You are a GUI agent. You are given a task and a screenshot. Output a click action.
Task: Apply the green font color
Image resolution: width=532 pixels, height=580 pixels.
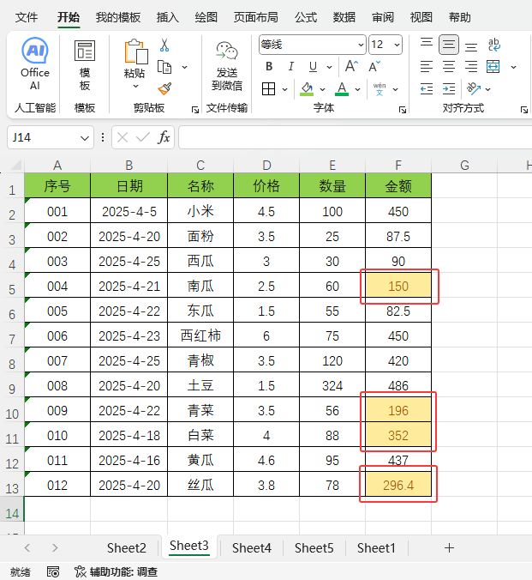(342, 88)
